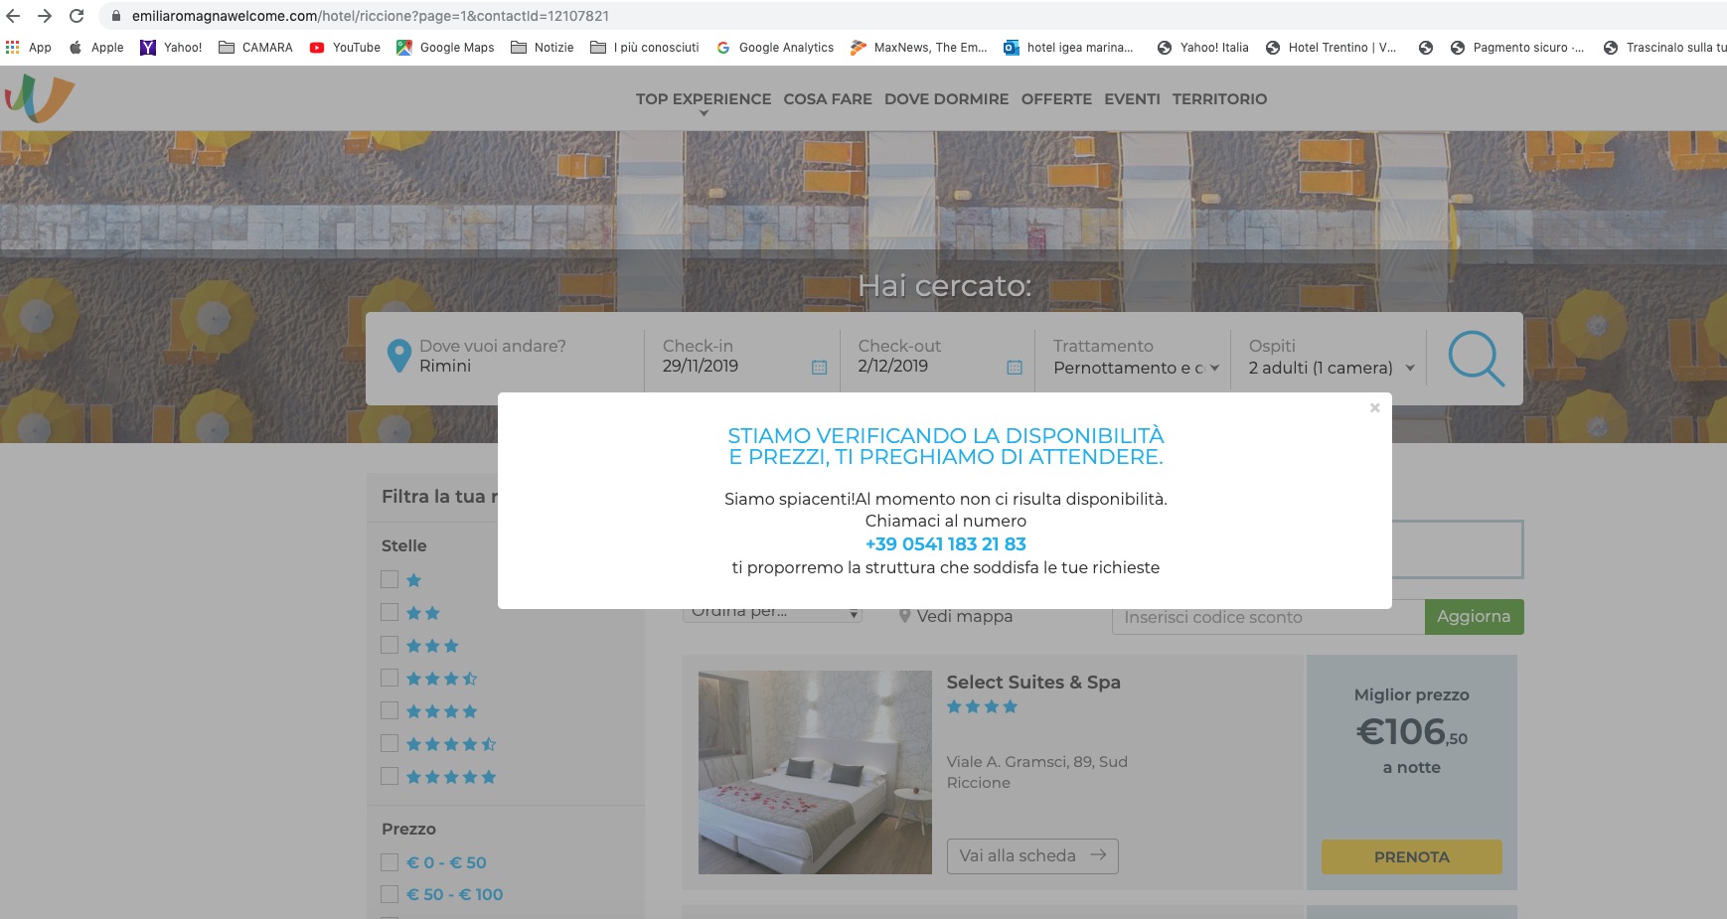Click the phone number +39 0541 183 21 83
This screenshot has height=919, width=1727.
coord(946,543)
